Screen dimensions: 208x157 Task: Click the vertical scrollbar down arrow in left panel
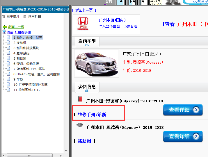click(66, 151)
